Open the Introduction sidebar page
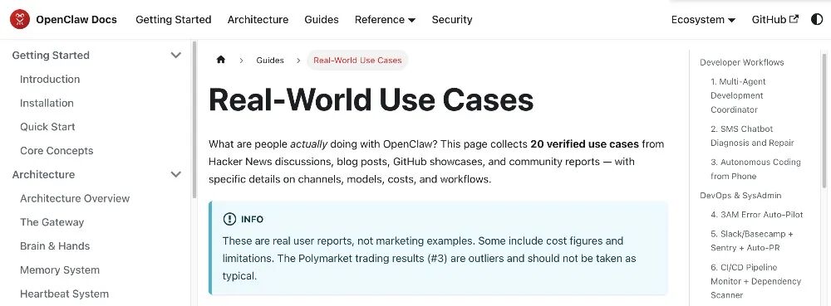This screenshot has height=306, width=831. pos(50,80)
